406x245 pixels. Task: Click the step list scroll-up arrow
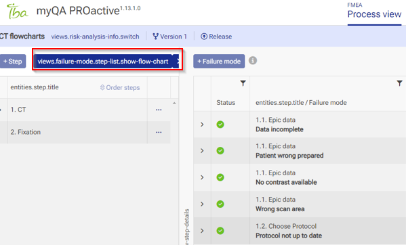point(174,103)
